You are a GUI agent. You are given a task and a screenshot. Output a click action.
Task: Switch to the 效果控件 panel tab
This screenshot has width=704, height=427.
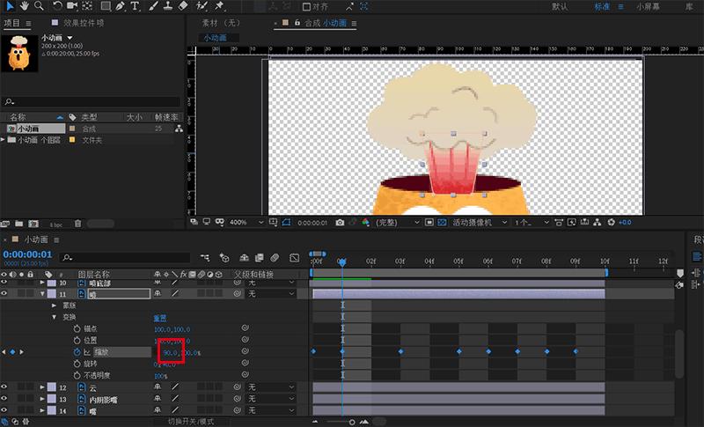[x=84, y=23]
